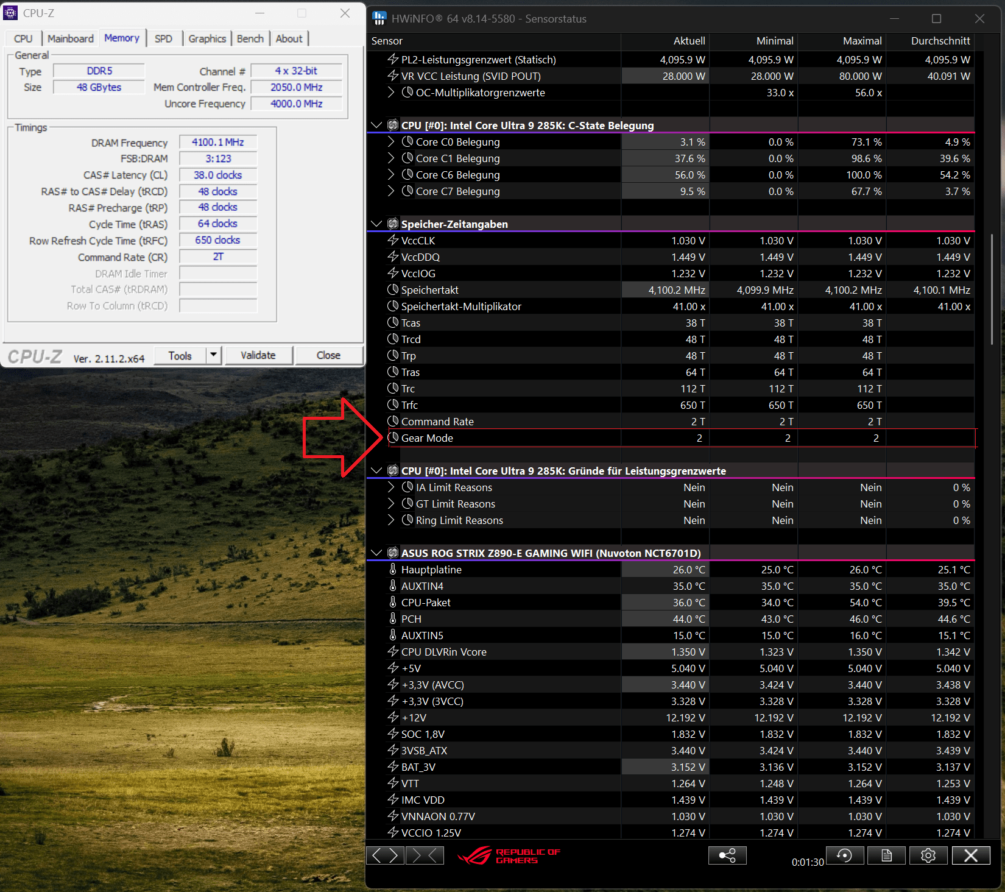Viewport: 1005px width, 892px height.
Task: Click the lightning icon next to CPU DLVRin Vcore
Action: pyautogui.click(x=393, y=651)
